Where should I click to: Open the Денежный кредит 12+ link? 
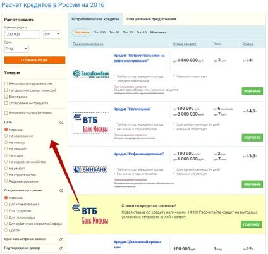(x=137, y=244)
